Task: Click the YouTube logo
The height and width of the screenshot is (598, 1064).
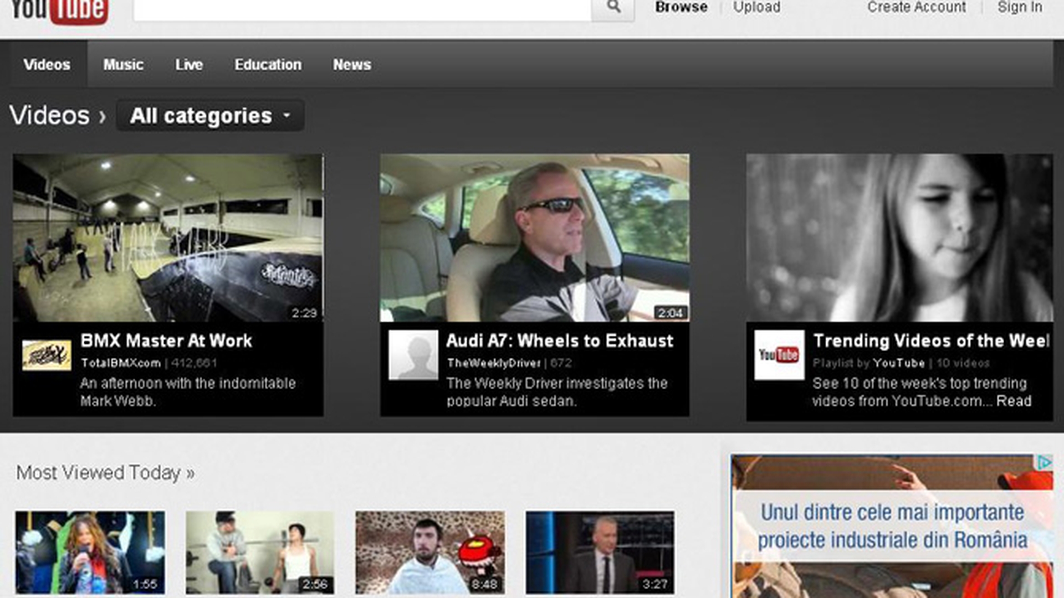Action: [x=59, y=11]
